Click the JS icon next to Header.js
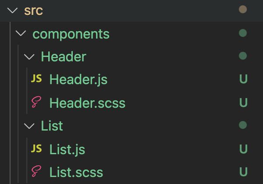 [x=37, y=79]
